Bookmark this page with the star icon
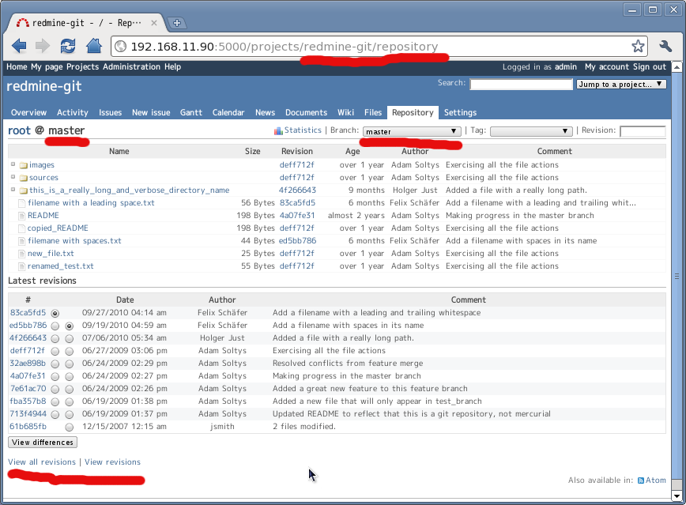Image resolution: width=686 pixels, height=505 pixels. 638,46
